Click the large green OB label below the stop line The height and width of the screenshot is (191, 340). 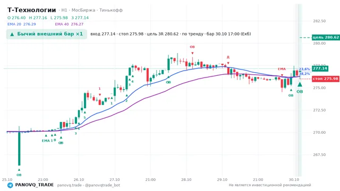pyautogui.click(x=300, y=92)
